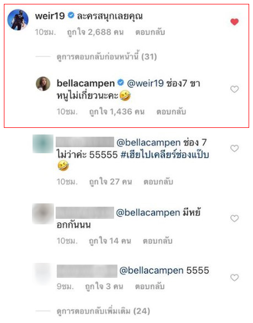The image size is (253, 323).
Task: Tap weir19's blue verified badge
Action: [x=71, y=15]
